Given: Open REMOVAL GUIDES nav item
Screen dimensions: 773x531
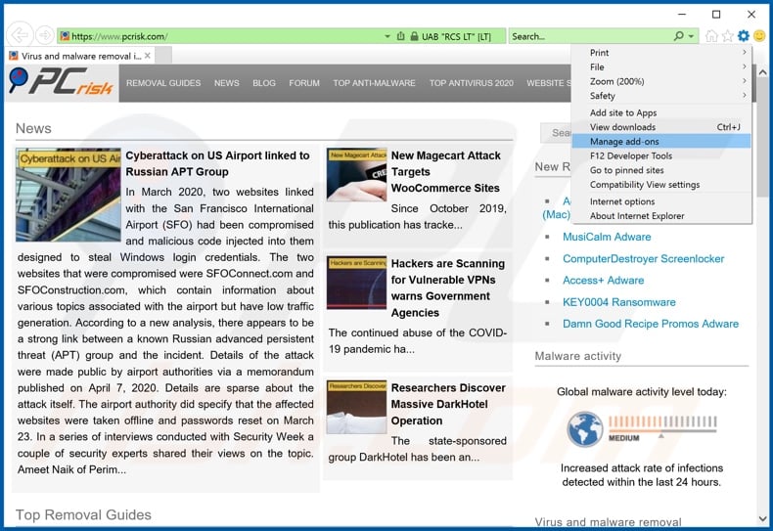Looking at the screenshot, I should tap(163, 83).
